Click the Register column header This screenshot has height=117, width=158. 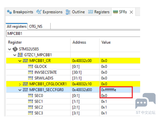[x=38, y=42]
